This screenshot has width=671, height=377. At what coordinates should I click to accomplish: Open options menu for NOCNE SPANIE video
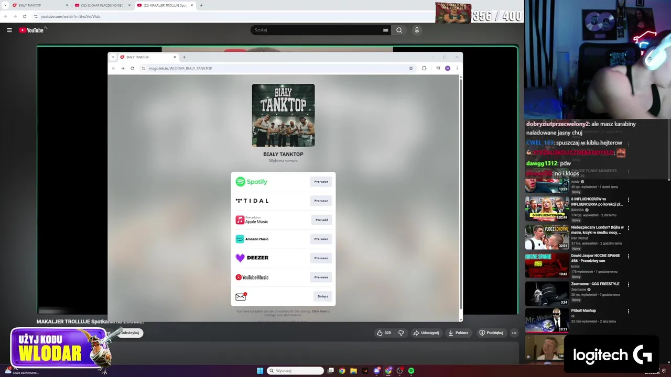pyautogui.click(x=629, y=256)
